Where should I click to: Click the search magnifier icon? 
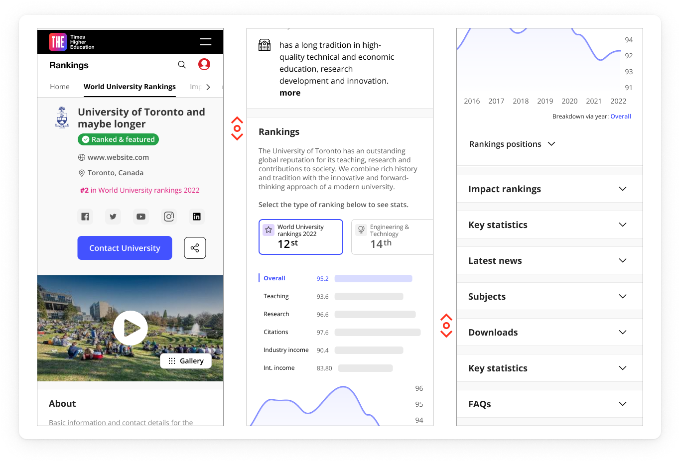[x=182, y=65]
